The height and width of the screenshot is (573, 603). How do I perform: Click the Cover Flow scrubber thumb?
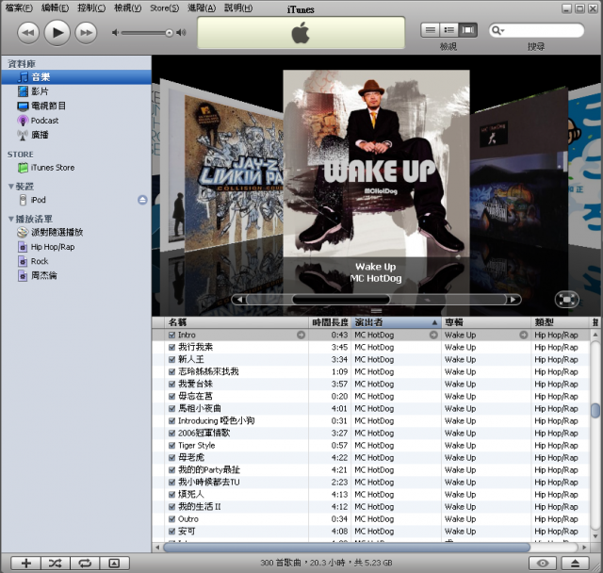[341, 300]
